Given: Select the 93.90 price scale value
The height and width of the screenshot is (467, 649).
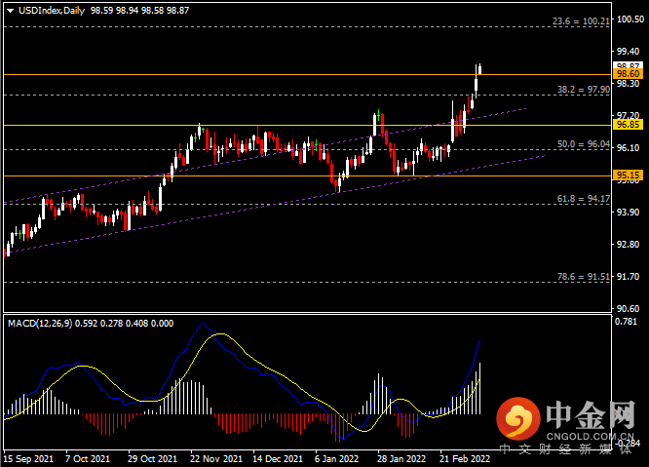Looking at the screenshot, I should pos(628,212).
